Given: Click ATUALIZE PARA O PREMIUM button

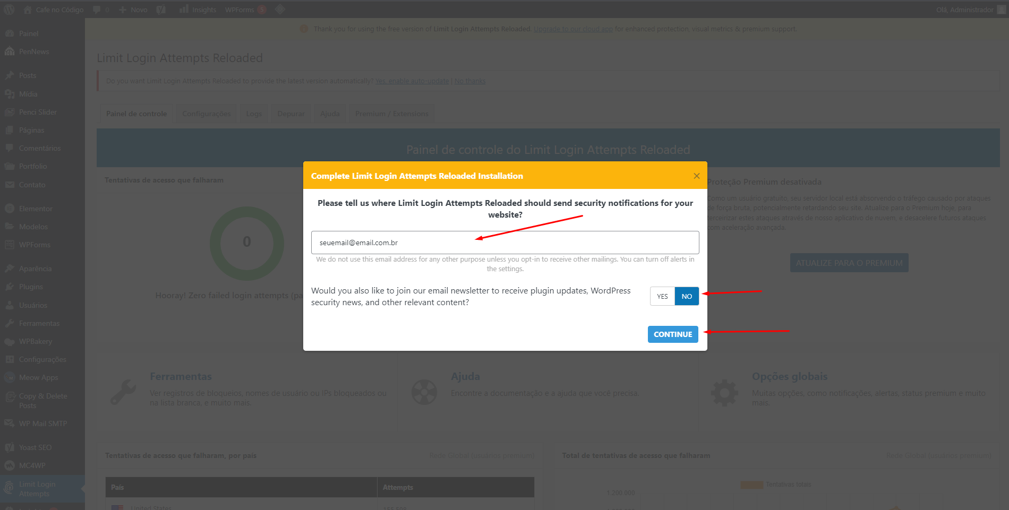Looking at the screenshot, I should pos(849,263).
